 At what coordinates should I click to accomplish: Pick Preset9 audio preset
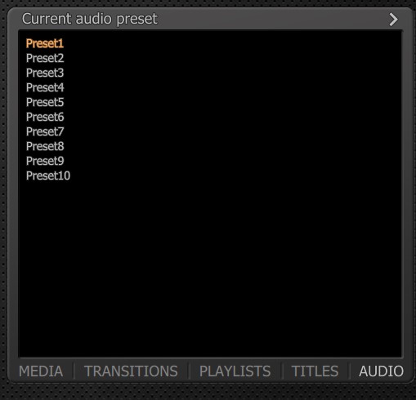45,161
